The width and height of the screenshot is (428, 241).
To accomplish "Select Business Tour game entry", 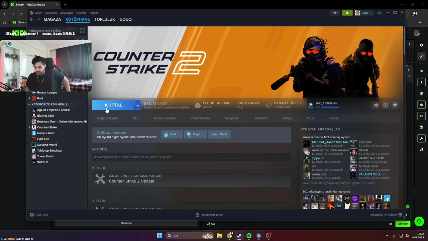I will [x=59, y=122].
